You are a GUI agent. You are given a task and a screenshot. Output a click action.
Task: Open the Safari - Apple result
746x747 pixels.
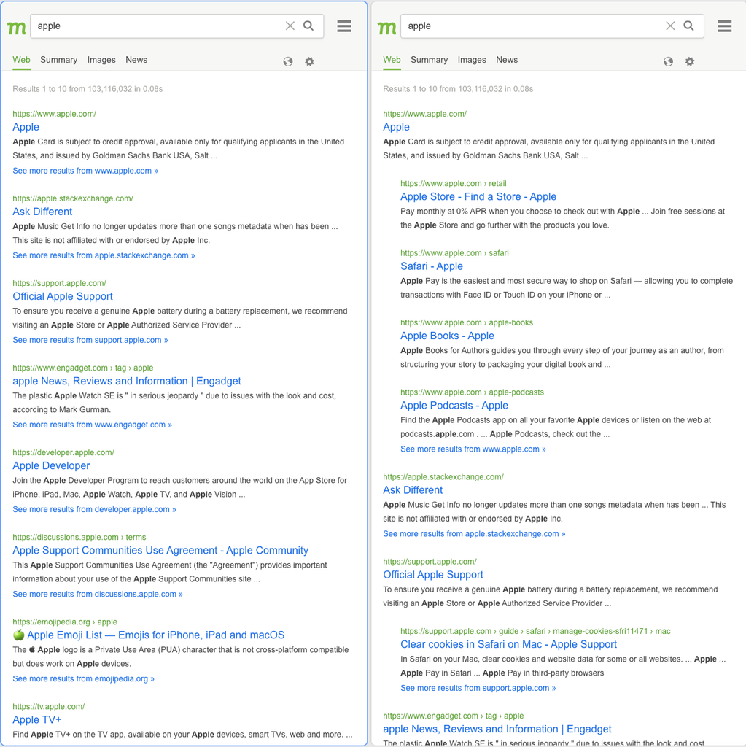tap(432, 266)
